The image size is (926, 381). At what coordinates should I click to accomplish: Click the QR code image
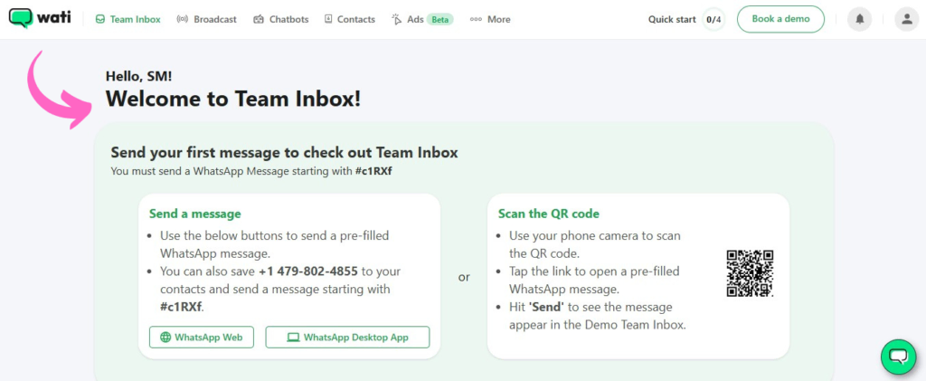point(750,273)
